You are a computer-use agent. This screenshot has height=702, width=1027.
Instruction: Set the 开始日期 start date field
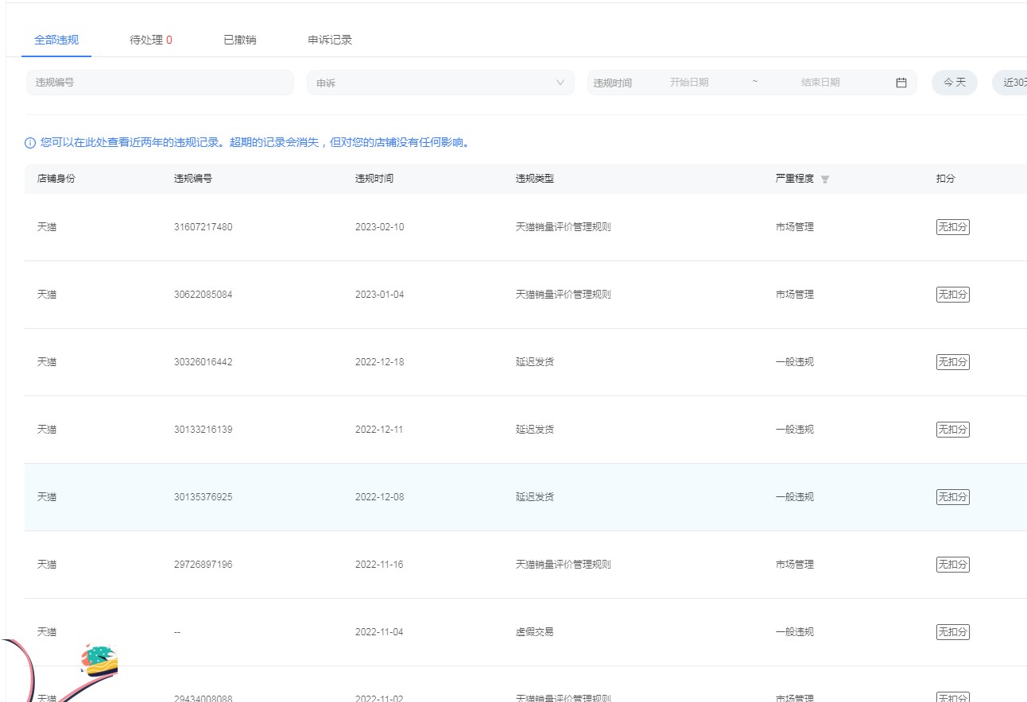[689, 83]
